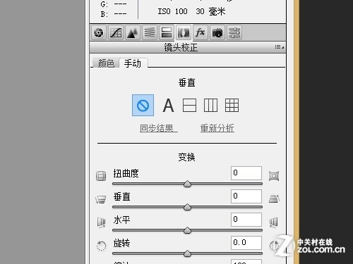Apply Auto Upright correction (A)

tap(168, 106)
